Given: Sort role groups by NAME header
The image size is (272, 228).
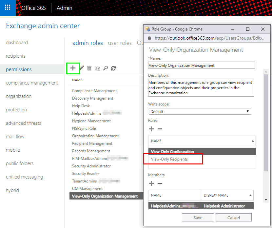Looking at the screenshot, I should coord(77,80).
